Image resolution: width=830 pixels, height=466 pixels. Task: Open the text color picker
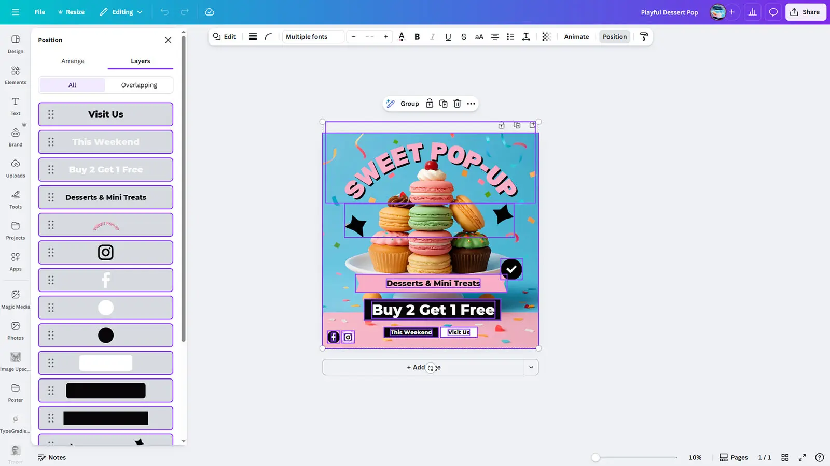[x=402, y=37]
